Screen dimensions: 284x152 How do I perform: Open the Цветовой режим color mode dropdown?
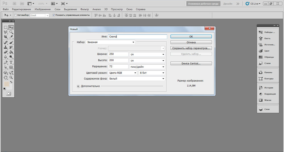coord(123,73)
